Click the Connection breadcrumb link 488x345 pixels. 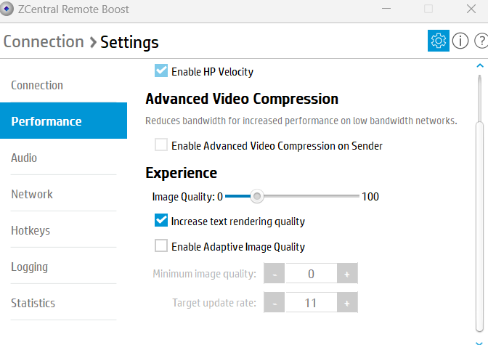pos(44,41)
